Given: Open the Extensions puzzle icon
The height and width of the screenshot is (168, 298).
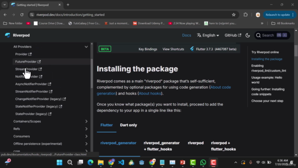Looking at the screenshot, I should 245,14.
